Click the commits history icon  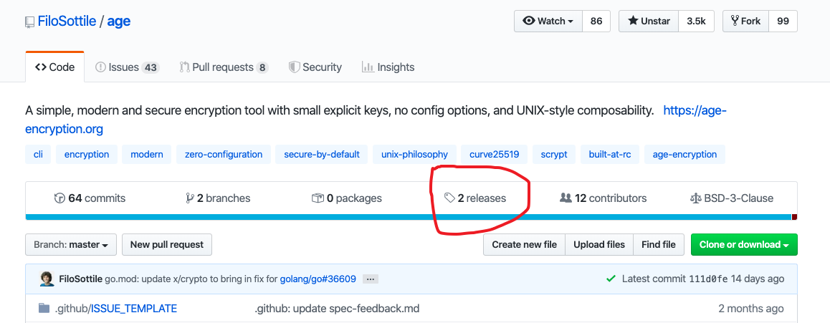coord(59,198)
